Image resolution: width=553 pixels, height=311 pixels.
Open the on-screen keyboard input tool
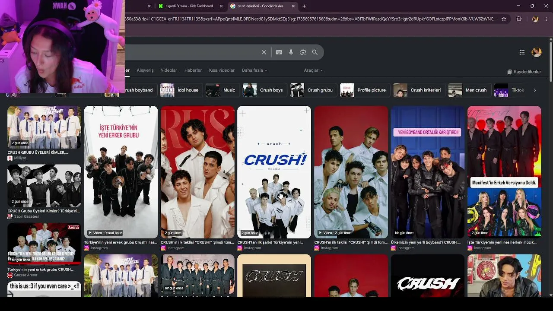tap(279, 52)
